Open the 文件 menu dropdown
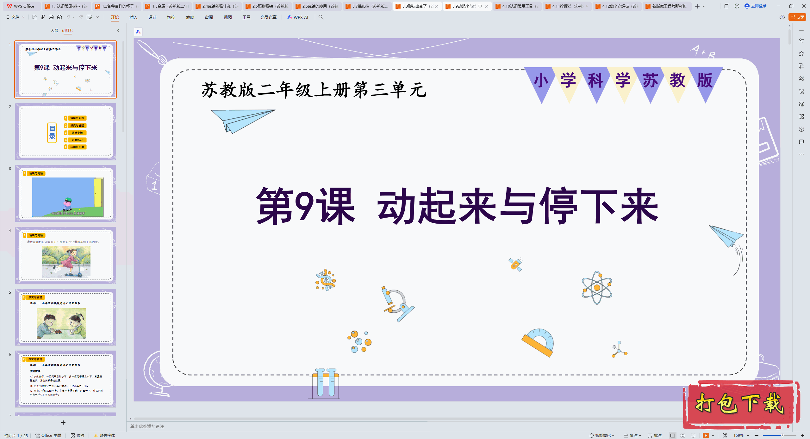 [x=15, y=17]
